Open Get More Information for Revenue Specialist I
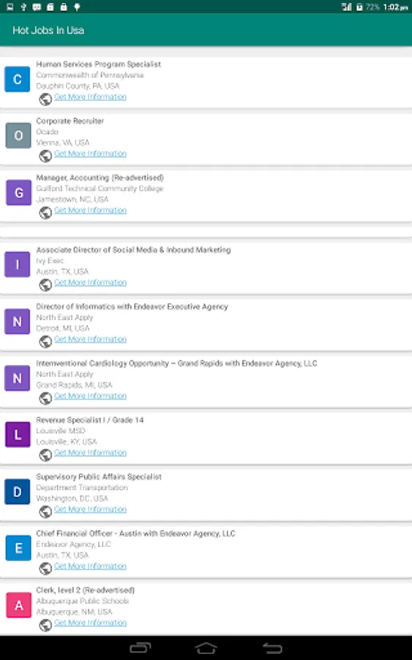The height and width of the screenshot is (660, 412). click(90, 452)
